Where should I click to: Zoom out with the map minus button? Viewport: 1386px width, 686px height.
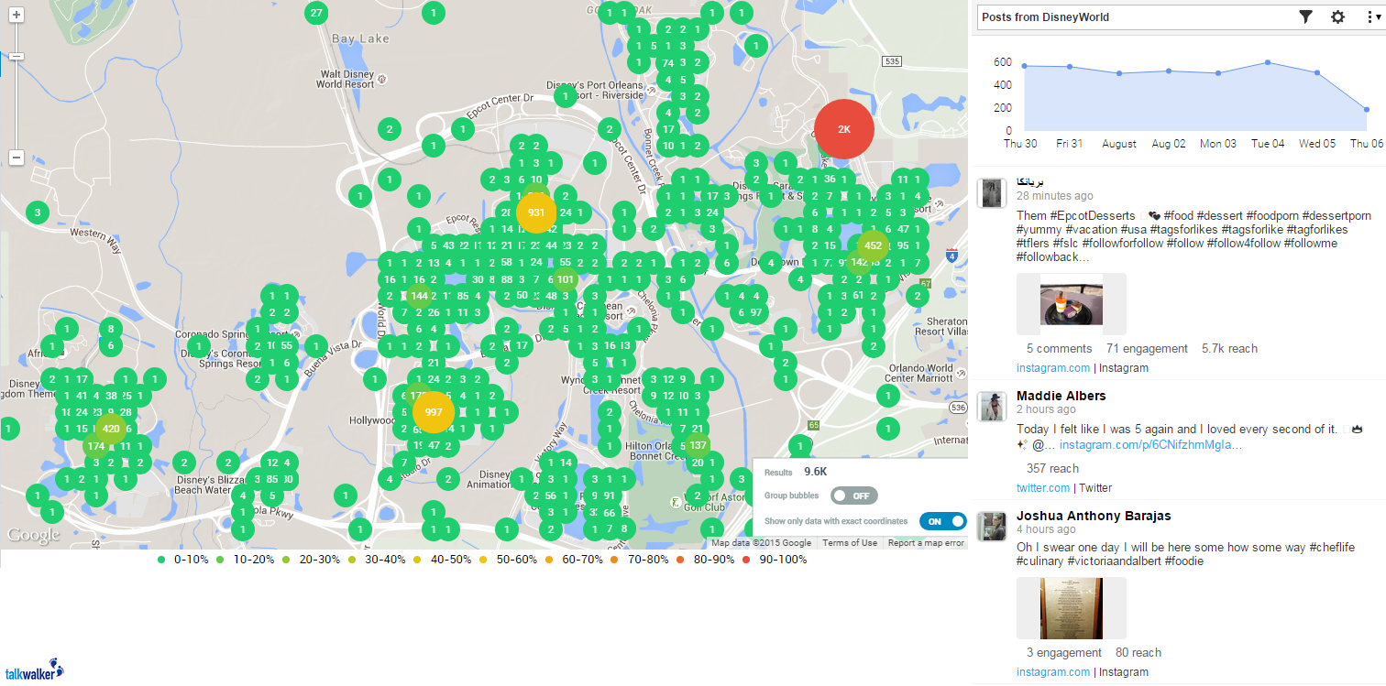[x=16, y=158]
